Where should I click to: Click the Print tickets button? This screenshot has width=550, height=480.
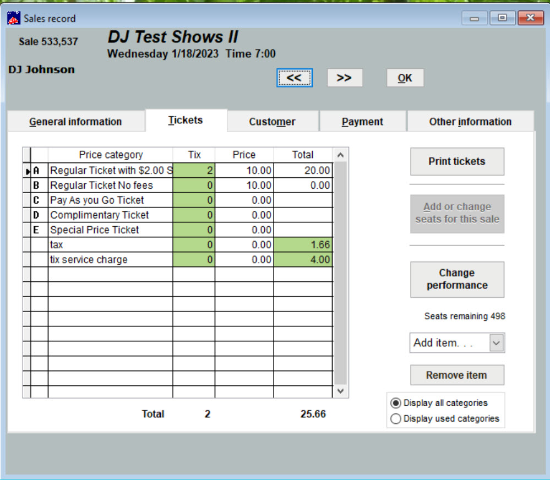[457, 161]
